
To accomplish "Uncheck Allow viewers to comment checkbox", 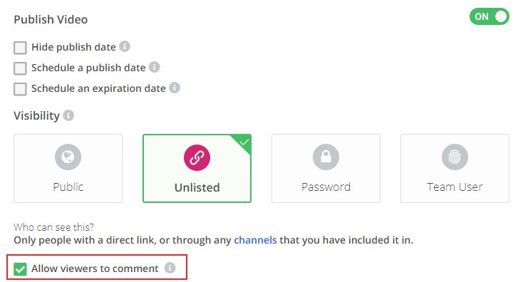I will tap(20, 269).
